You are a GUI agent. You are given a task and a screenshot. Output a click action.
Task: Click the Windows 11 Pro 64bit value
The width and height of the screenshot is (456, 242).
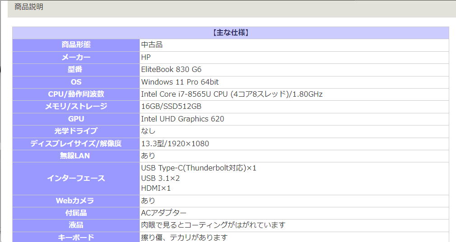[180, 82]
